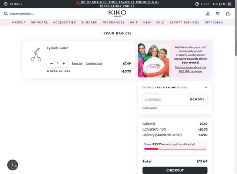Click the quantity field showing 1

[58, 63]
